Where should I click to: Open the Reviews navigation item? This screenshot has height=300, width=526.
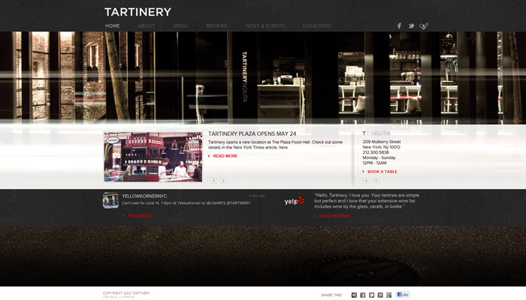(216, 25)
